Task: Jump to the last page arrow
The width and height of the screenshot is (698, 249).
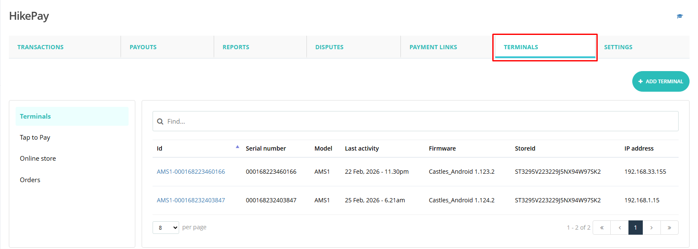Action: coord(669,228)
